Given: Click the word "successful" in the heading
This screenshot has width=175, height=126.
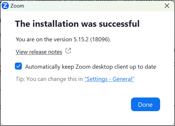Looking at the screenshot, I should click(x=117, y=24).
